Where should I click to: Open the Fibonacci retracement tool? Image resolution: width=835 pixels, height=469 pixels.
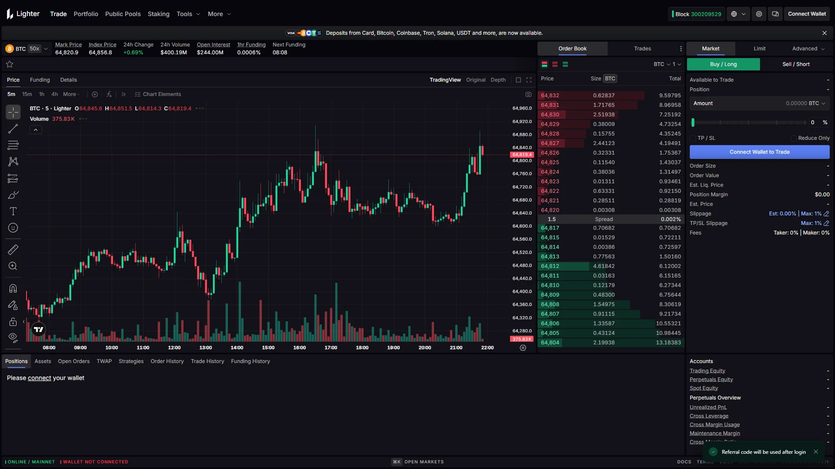13,145
